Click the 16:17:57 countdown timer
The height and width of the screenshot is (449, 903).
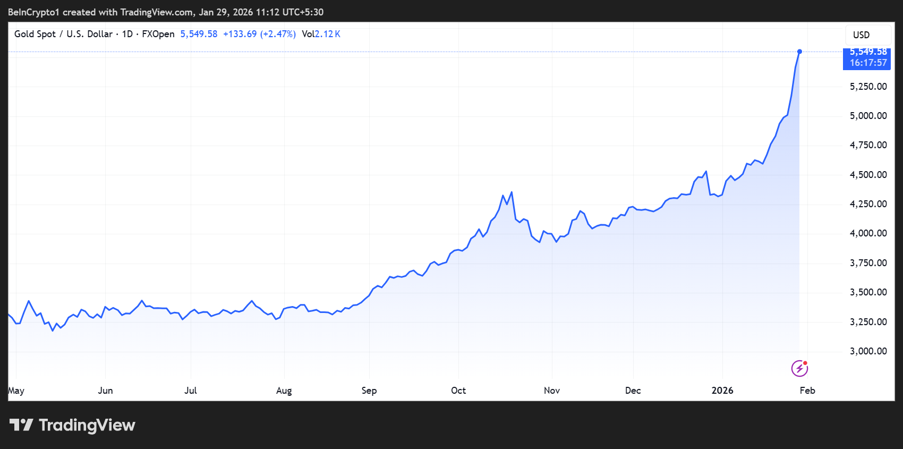click(x=867, y=63)
